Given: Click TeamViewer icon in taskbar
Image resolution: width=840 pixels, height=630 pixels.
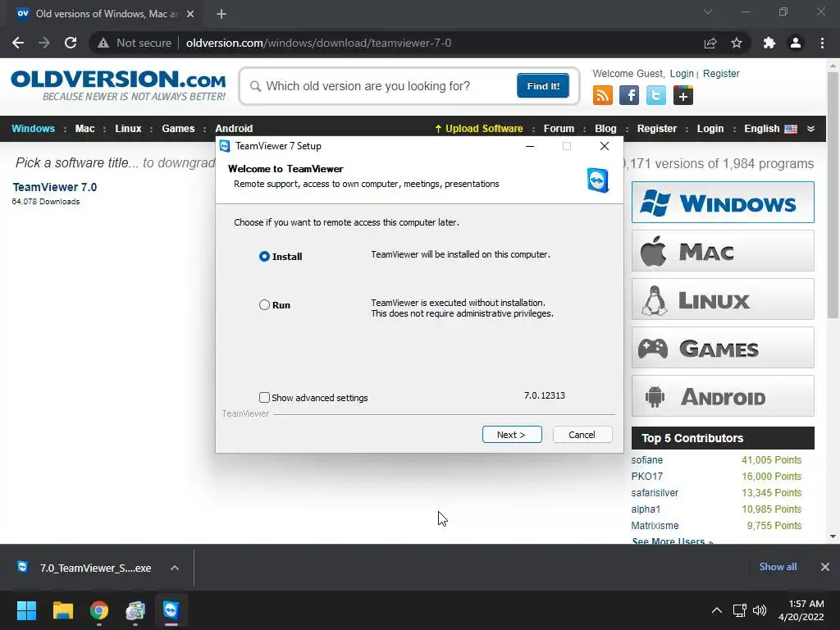Looking at the screenshot, I should point(171,610).
